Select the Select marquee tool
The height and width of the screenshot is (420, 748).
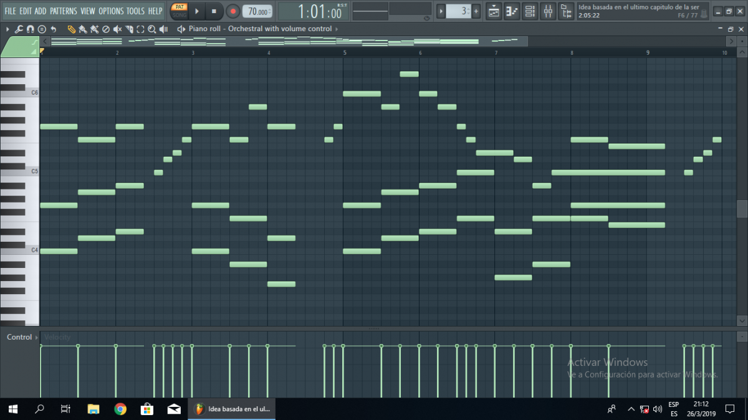(x=140, y=29)
